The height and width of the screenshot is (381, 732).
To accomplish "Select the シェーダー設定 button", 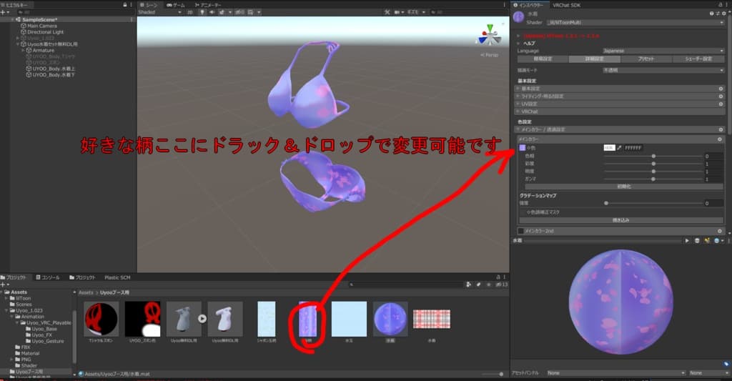I will pos(698,59).
